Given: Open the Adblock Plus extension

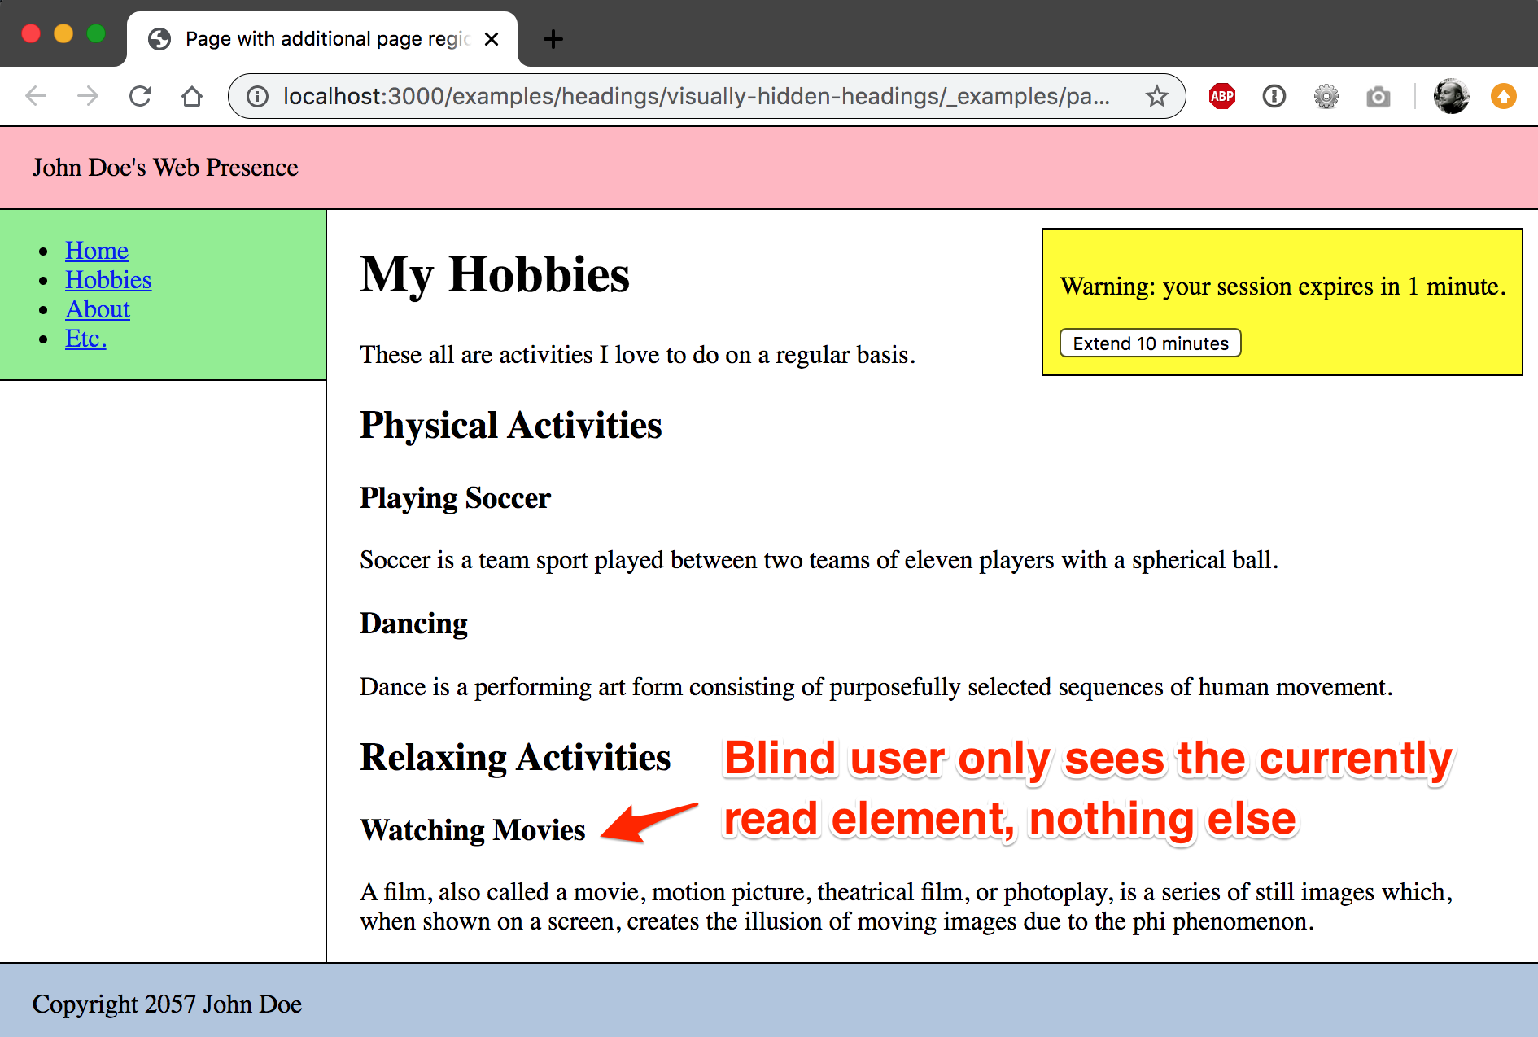Looking at the screenshot, I should point(1221,97).
